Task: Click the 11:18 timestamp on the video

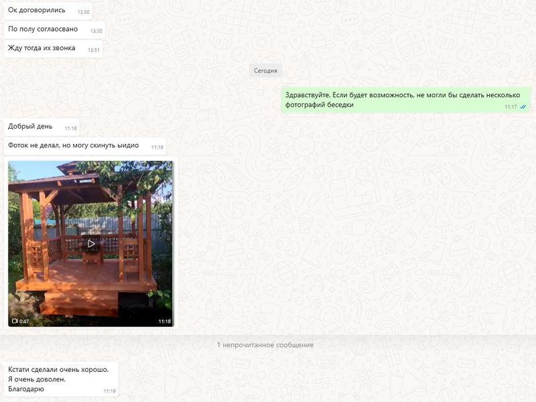Action: coord(164,322)
